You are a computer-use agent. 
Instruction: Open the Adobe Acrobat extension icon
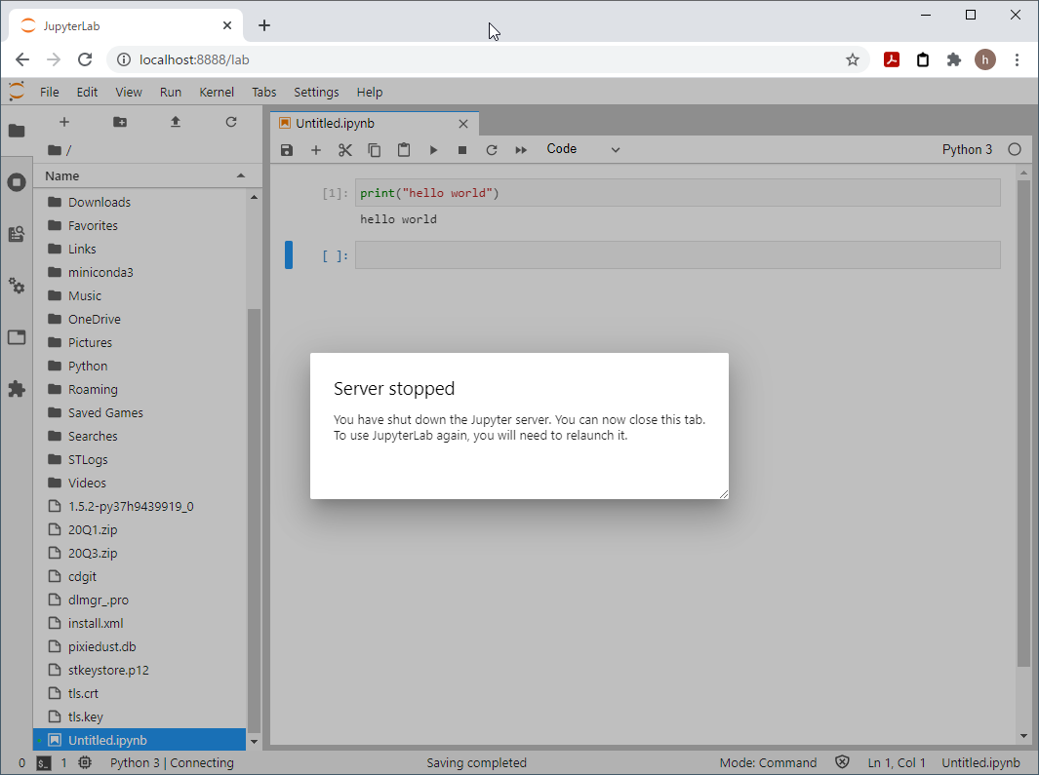892,59
